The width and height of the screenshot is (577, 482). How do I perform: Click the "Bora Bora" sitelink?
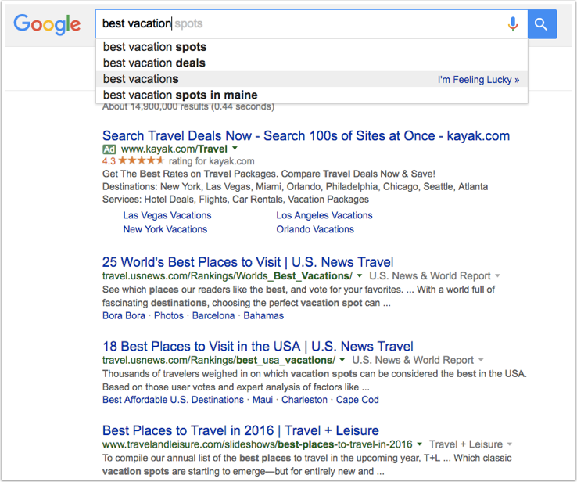pyautogui.click(x=124, y=315)
